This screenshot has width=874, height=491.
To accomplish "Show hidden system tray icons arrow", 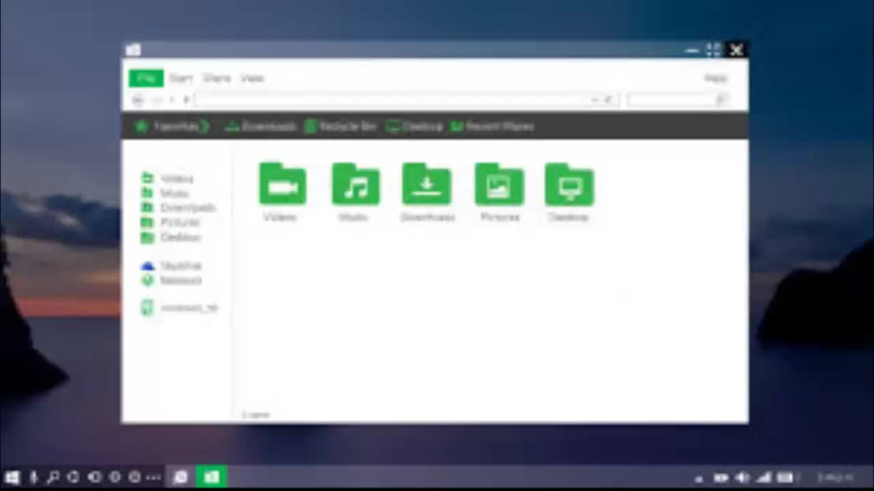I will tap(699, 478).
